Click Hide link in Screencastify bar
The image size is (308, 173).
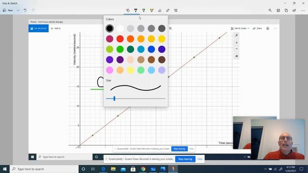(200, 159)
